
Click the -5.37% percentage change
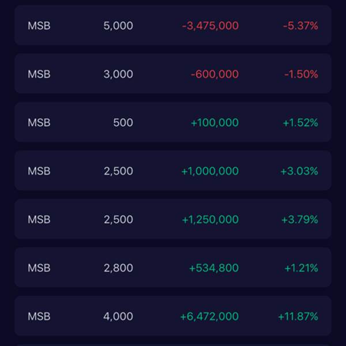tap(300, 26)
